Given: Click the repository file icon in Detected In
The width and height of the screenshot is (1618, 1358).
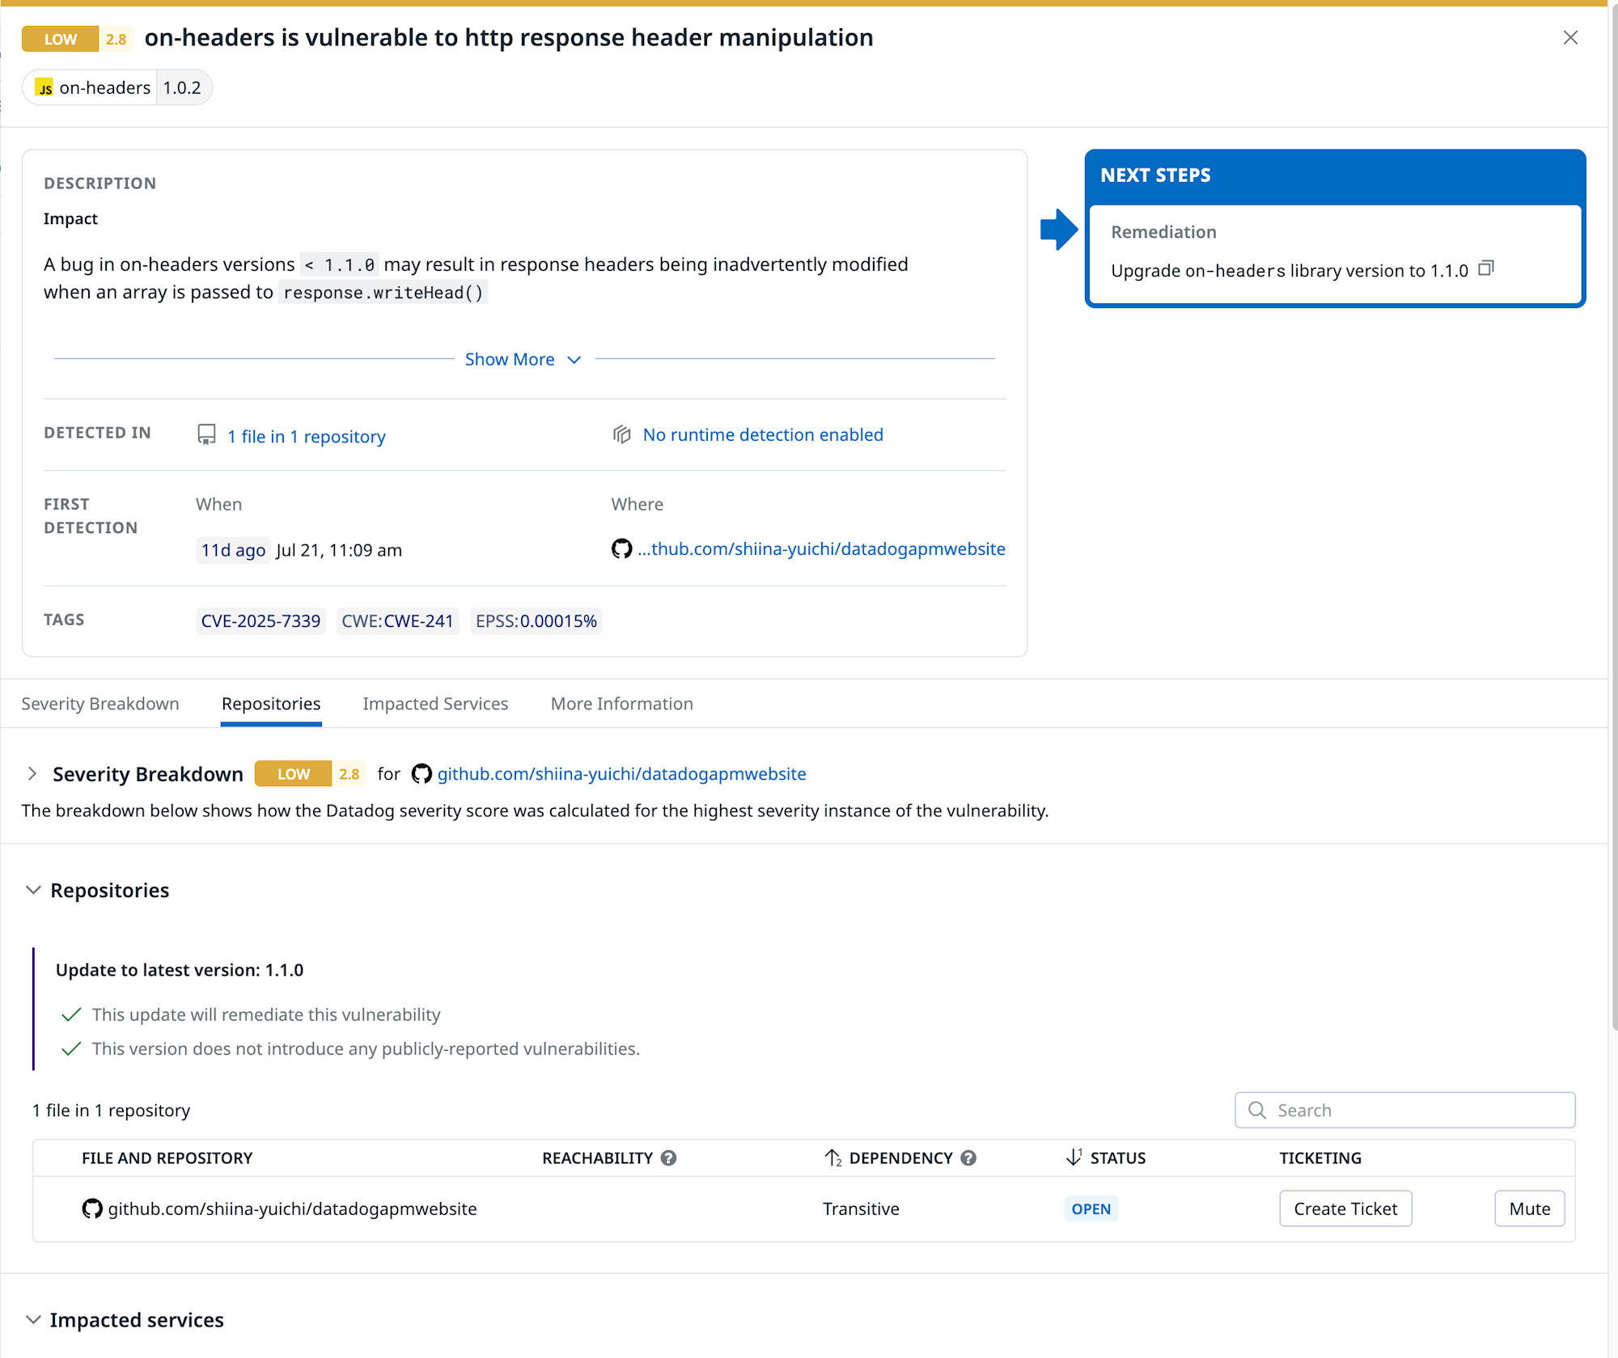Looking at the screenshot, I should [x=206, y=435].
